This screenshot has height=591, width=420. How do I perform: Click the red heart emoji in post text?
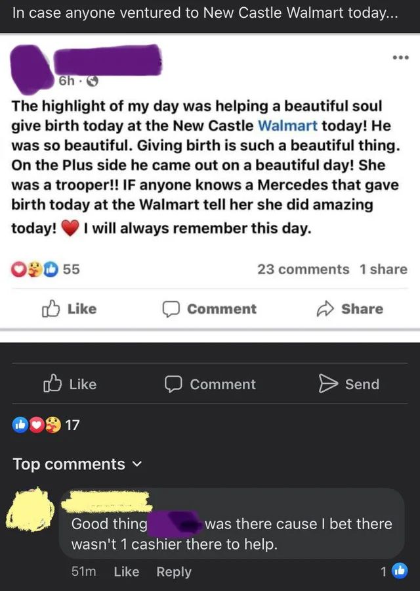pyautogui.click(x=69, y=227)
